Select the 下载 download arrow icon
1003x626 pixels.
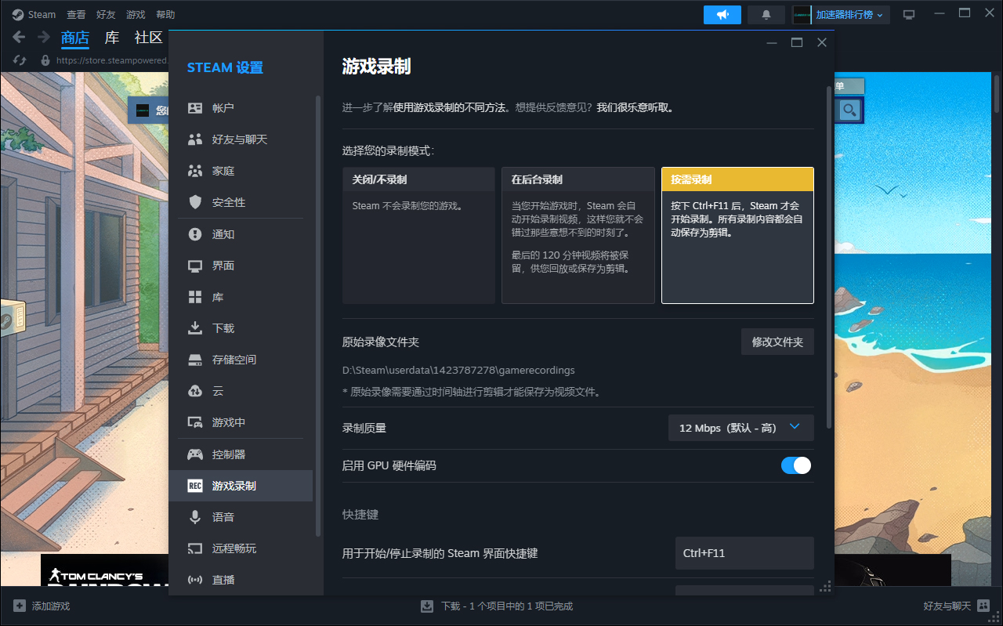click(x=195, y=328)
